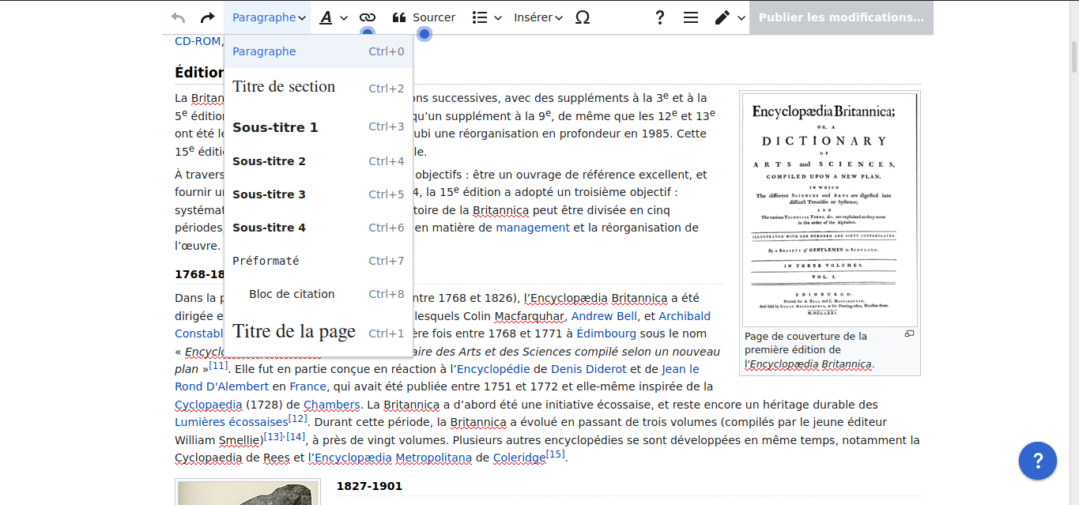
Task: Choose Sous-titre 2 format
Action: pyautogui.click(x=319, y=161)
